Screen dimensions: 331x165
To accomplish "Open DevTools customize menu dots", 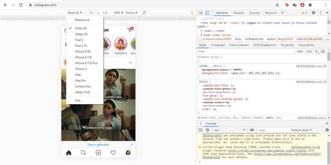I will [x=320, y=13].
